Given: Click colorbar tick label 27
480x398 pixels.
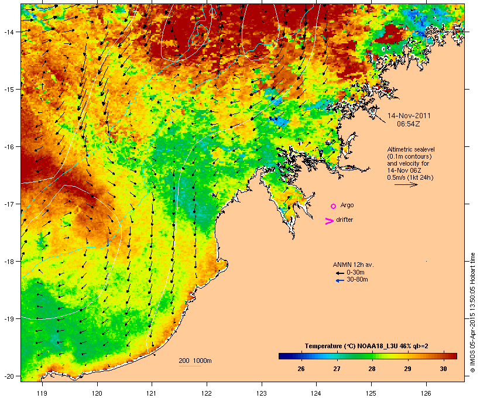Looking at the screenshot, I should click(x=337, y=369).
